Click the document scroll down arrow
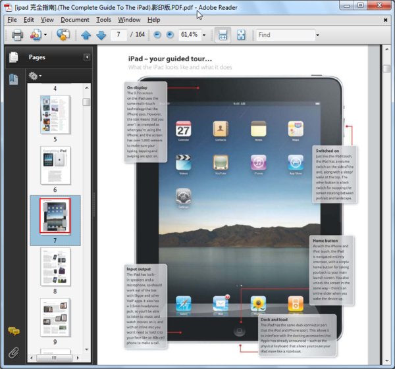Image resolution: width=395 pixels, height=369 pixels. click(x=386, y=360)
